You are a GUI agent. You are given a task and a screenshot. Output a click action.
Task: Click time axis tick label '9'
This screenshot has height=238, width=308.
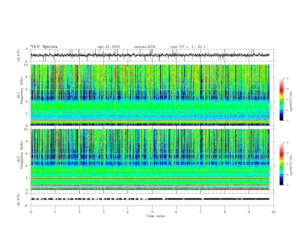[249, 212]
